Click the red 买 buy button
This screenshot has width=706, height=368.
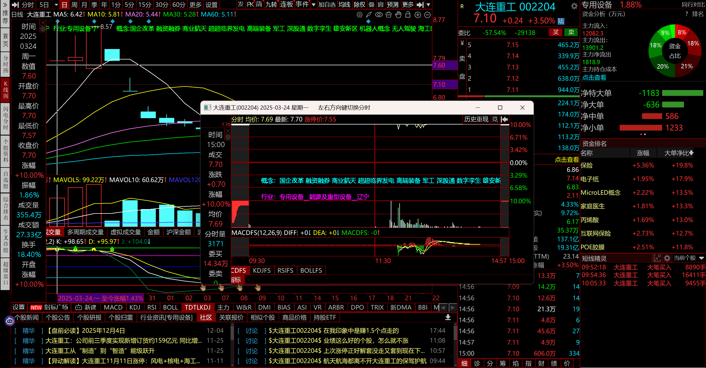click(555, 33)
